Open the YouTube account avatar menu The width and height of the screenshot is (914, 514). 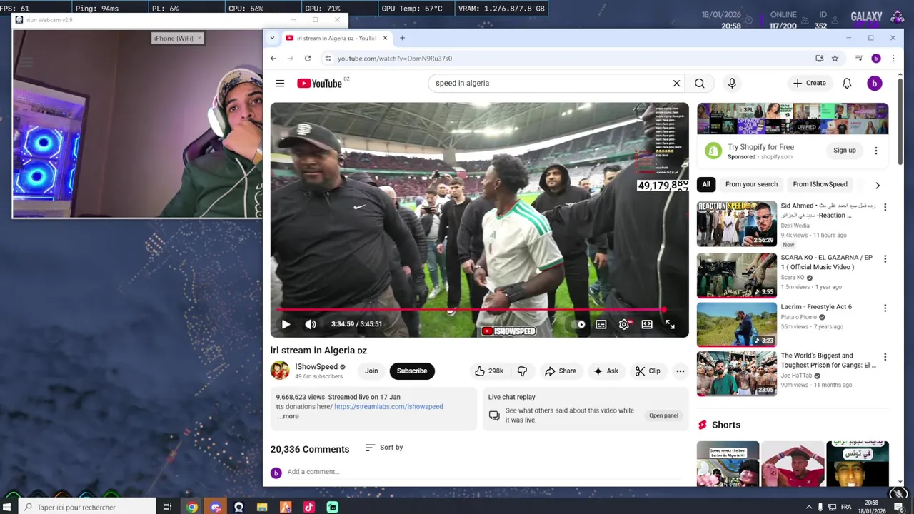point(875,84)
